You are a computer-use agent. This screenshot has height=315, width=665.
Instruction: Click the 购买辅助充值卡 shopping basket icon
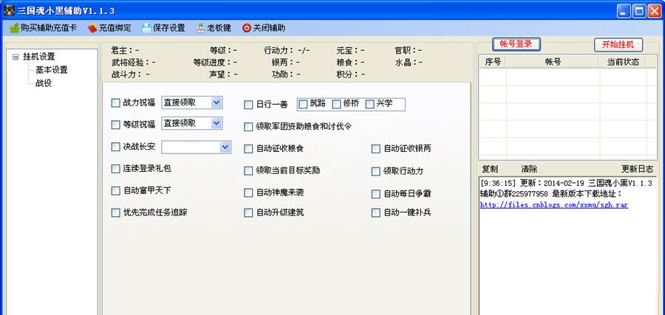tap(15, 28)
